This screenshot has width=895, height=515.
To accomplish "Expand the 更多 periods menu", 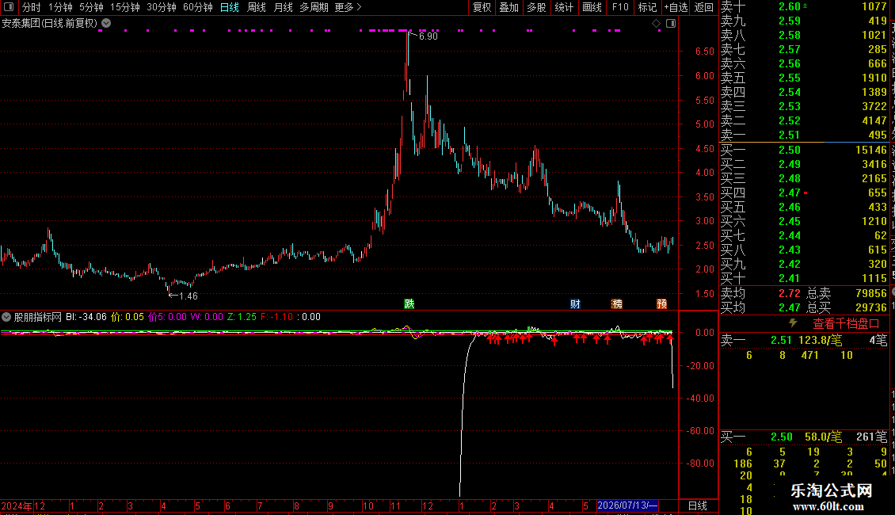I will (348, 7).
